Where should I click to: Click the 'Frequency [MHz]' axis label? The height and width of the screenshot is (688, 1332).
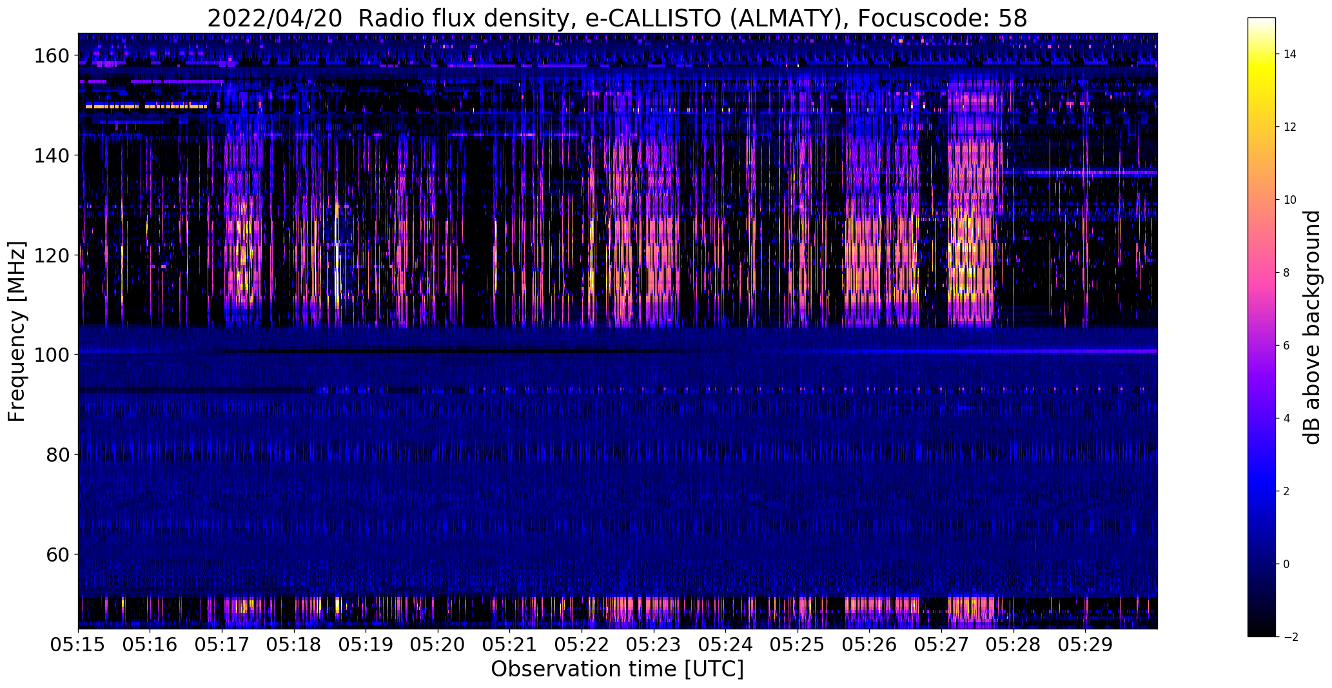pos(16,331)
